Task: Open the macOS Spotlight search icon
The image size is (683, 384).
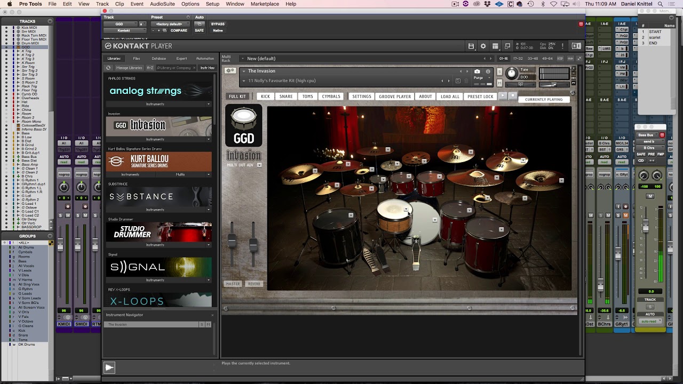Action: (x=661, y=4)
